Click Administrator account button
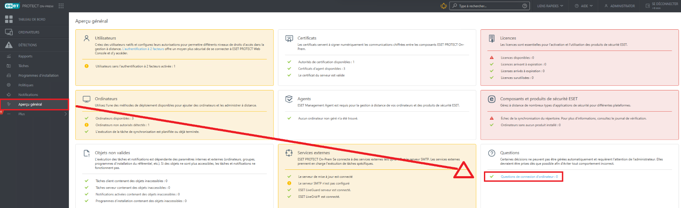This screenshot has width=681, height=208. coord(619,6)
